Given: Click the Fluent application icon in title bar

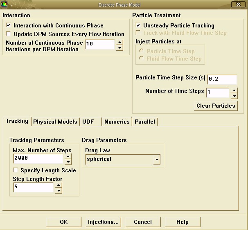Looking at the screenshot, I should (x=5, y=5).
